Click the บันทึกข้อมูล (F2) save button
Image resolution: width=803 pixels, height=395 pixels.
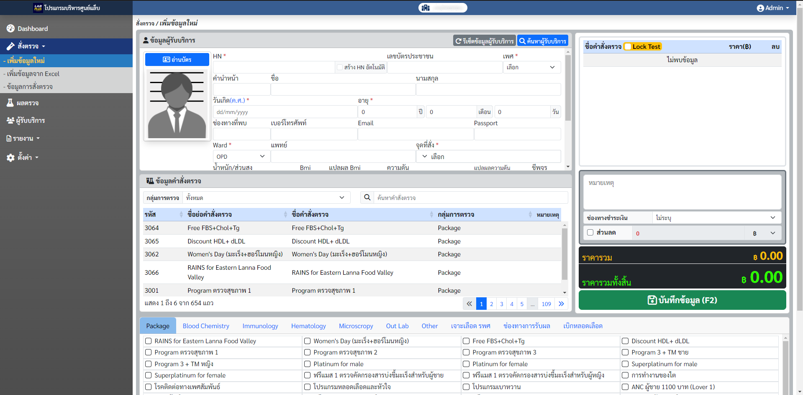[x=682, y=300]
